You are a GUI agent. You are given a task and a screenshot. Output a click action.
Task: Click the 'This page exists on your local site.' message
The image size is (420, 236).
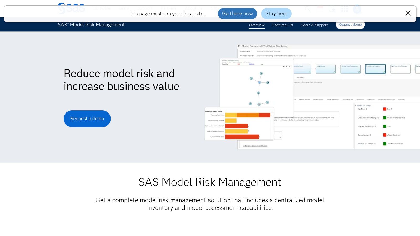coord(166,14)
